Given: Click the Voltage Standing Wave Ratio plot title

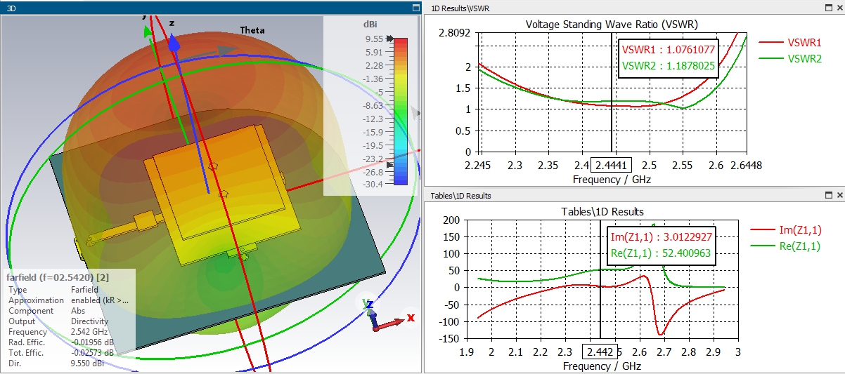Looking at the screenshot, I should [x=612, y=25].
